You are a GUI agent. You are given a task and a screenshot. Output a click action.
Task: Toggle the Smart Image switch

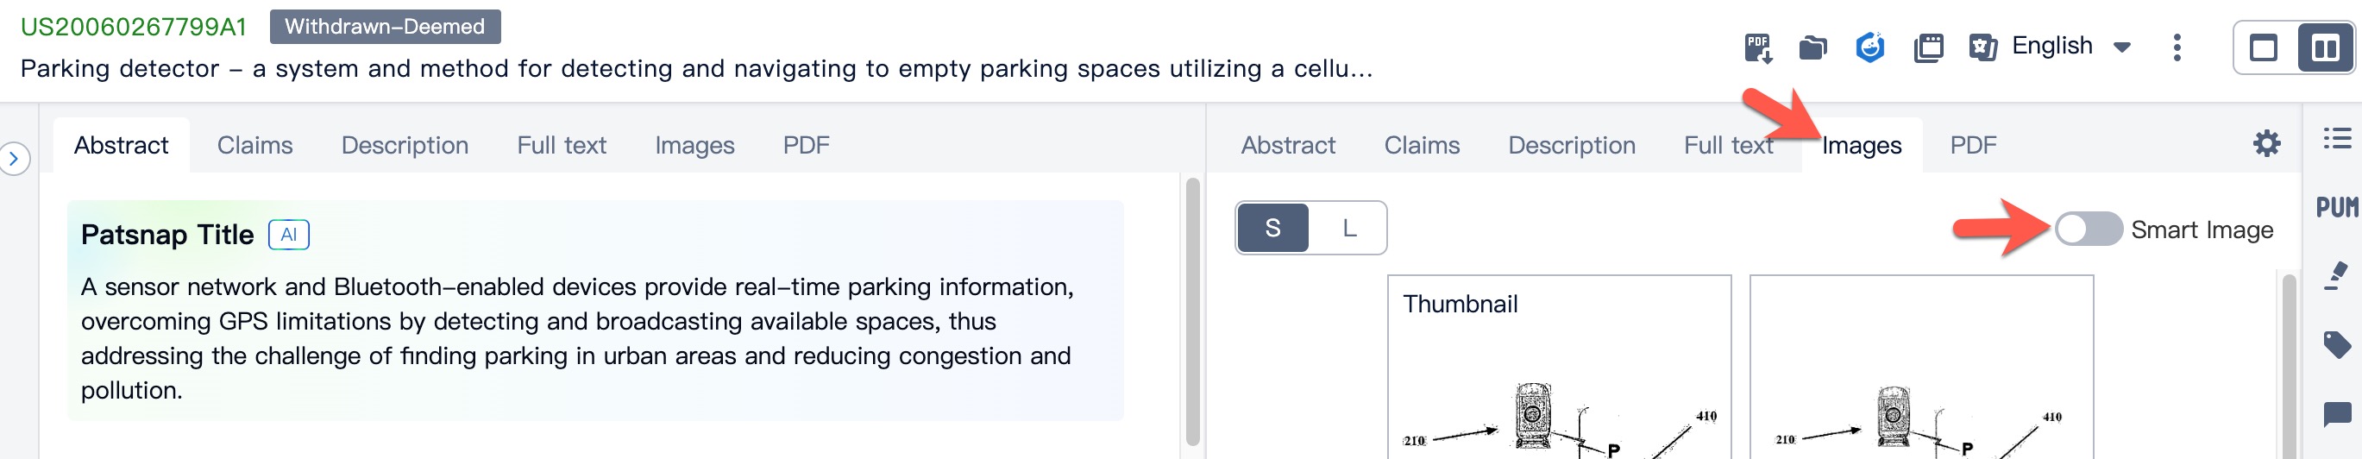(2088, 229)
